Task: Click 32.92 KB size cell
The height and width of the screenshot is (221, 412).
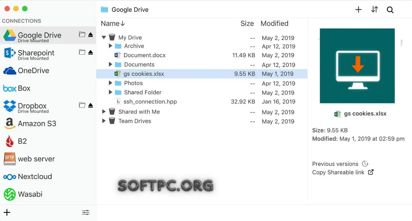Action: pyautogui.click(x=243, y=101)
